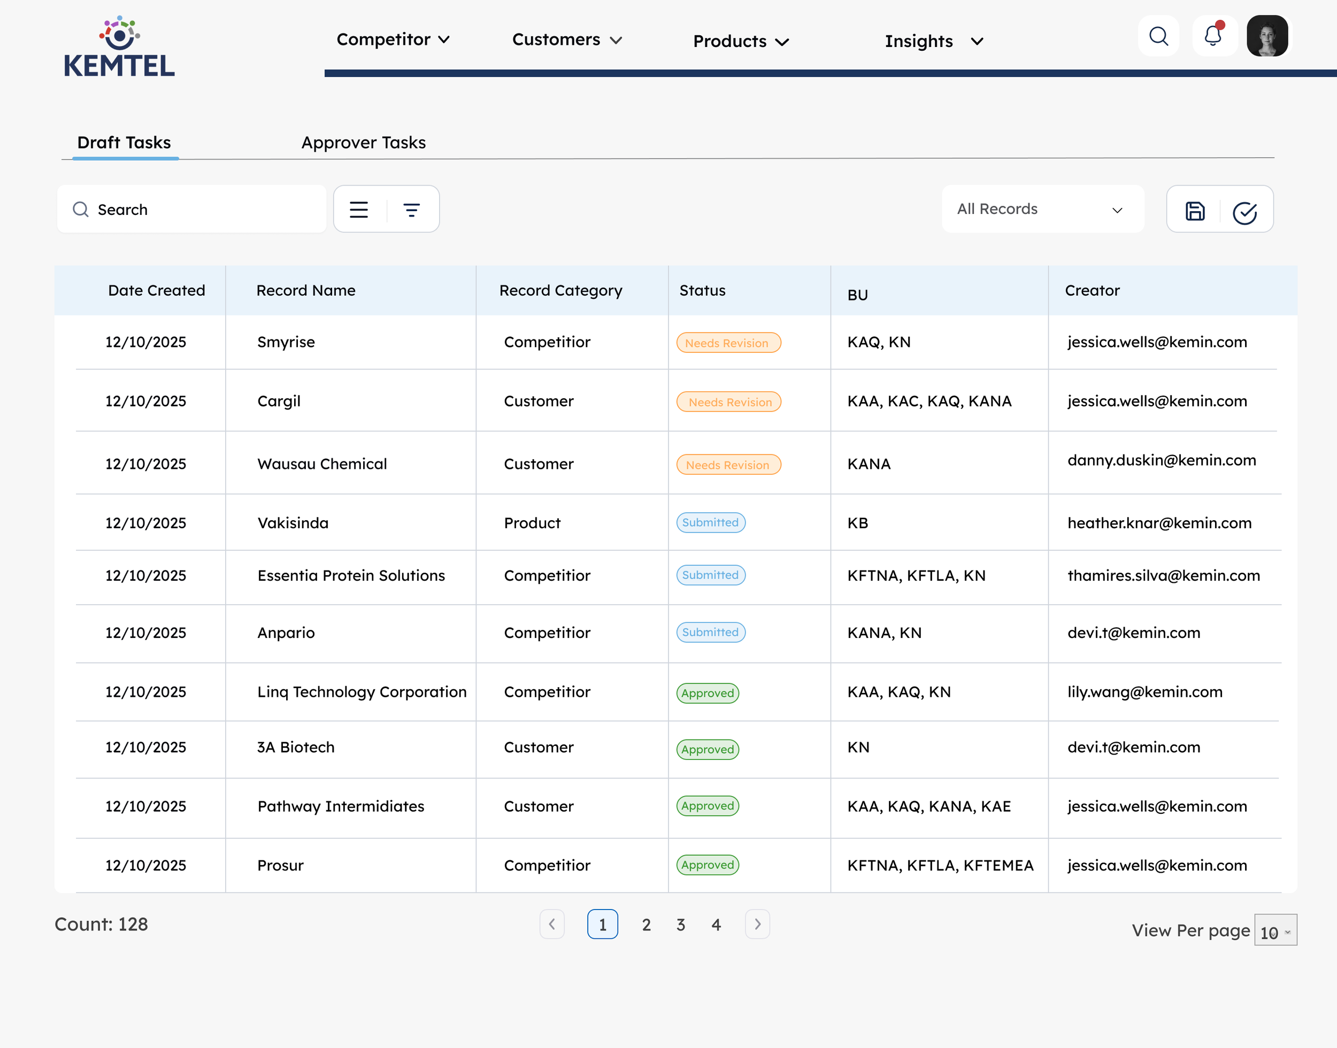Switch to Approver Tasks tab
Image resolution: width=1337 pixels, height=1048 pixels.
(363, 142)
